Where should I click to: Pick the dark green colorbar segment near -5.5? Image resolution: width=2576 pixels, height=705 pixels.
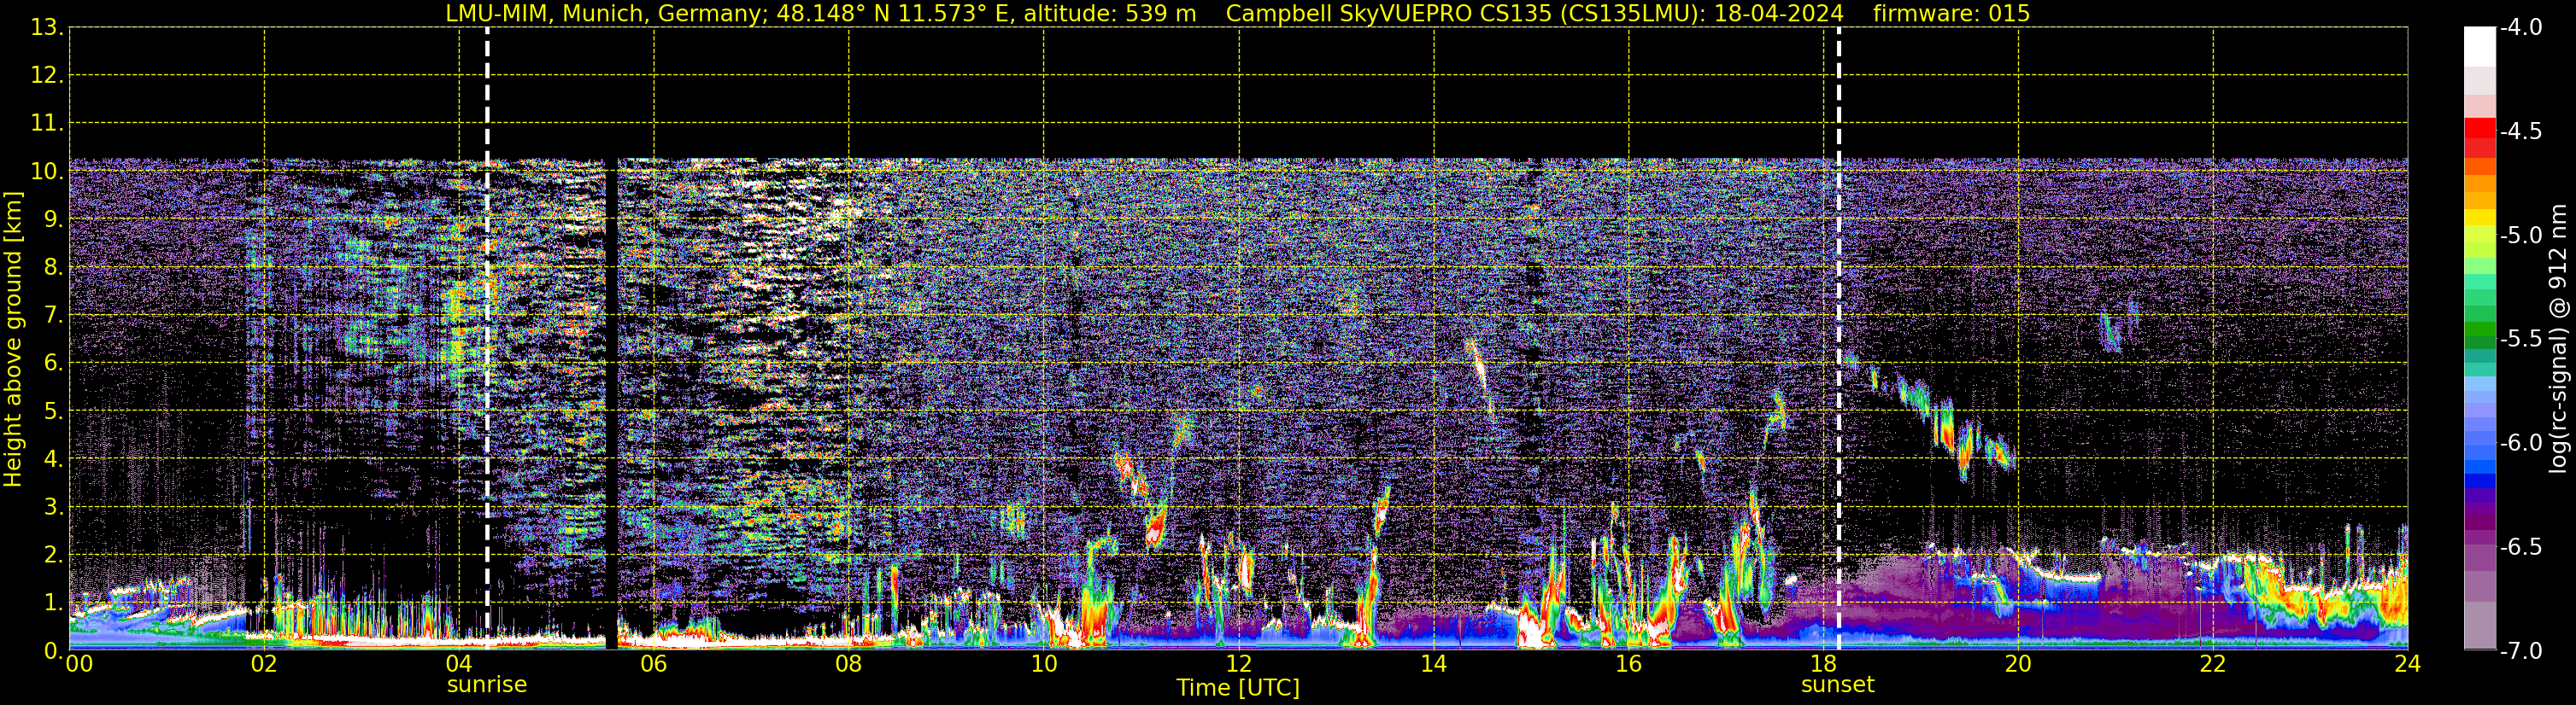[x=2479, y=342]
